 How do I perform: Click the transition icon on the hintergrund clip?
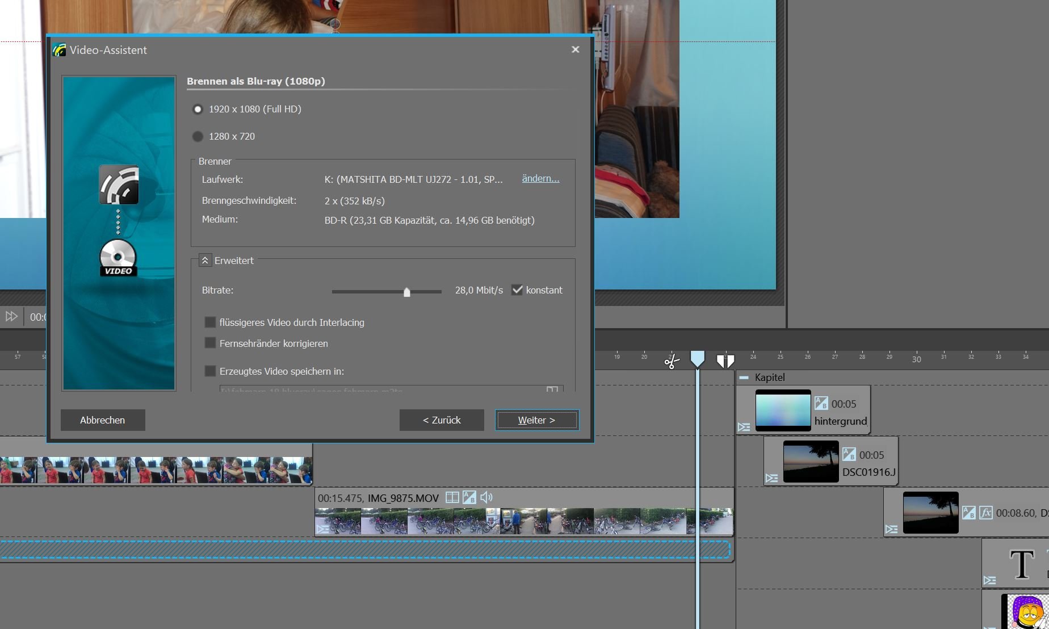[821, 404]
